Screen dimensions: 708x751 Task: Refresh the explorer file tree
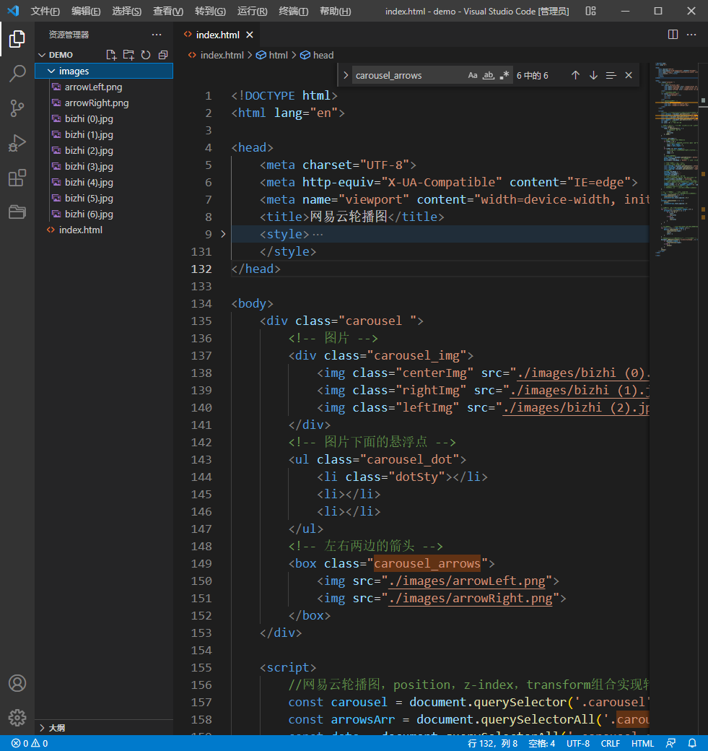click(x=146, y=55)
